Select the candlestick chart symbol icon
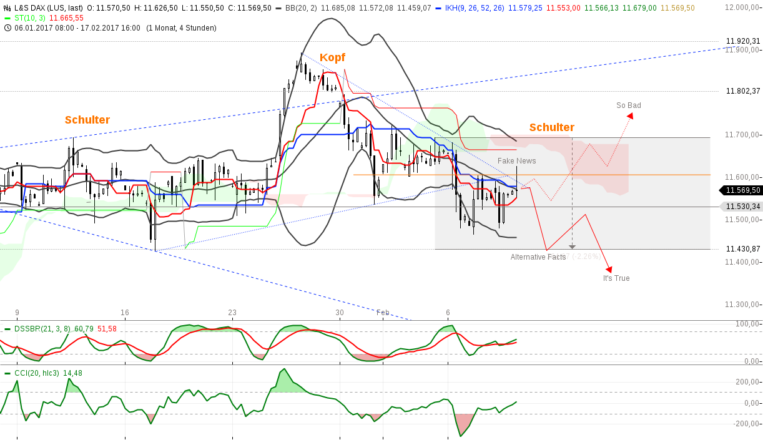 (6, 6)
